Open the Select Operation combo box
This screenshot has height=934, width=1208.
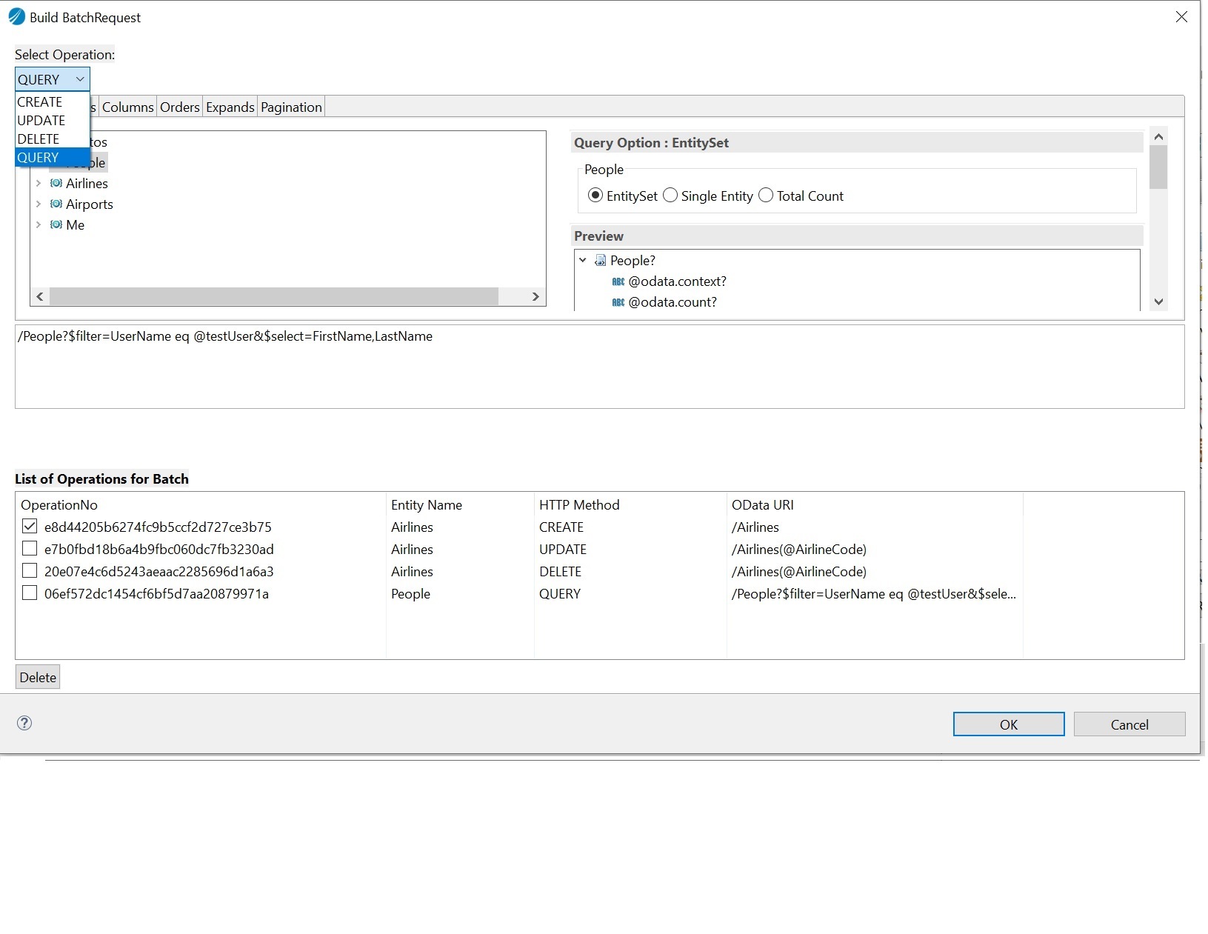53,79
